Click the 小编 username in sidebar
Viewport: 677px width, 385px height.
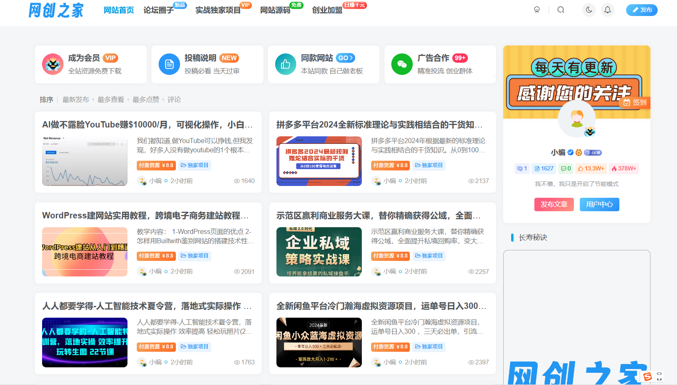558,152
